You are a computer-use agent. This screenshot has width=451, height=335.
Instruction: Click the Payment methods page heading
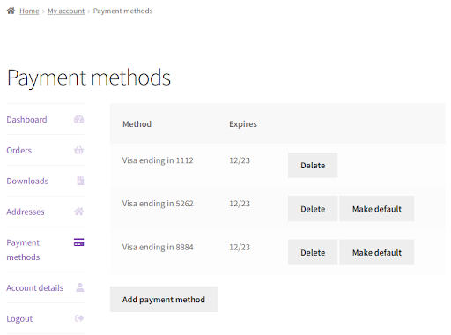89,78
